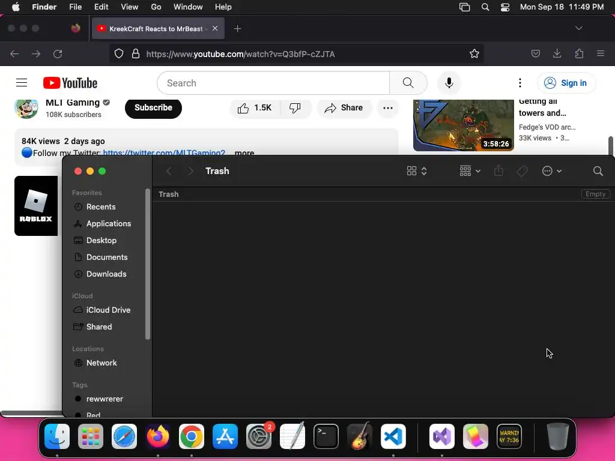
Task: Open purple Visual Studio Dock icon
Action: tap(442, 436)
